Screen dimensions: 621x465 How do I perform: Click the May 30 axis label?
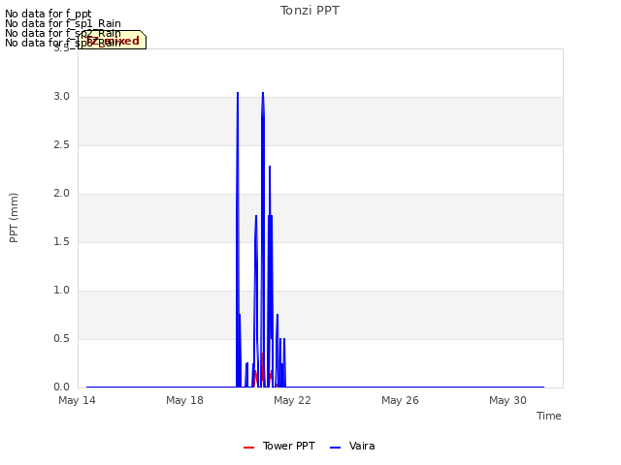tap(507, 400)
